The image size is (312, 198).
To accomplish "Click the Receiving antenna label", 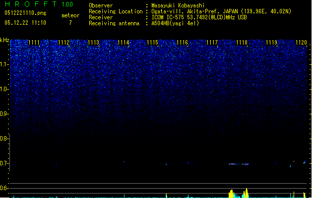I will tap(114, 23).
